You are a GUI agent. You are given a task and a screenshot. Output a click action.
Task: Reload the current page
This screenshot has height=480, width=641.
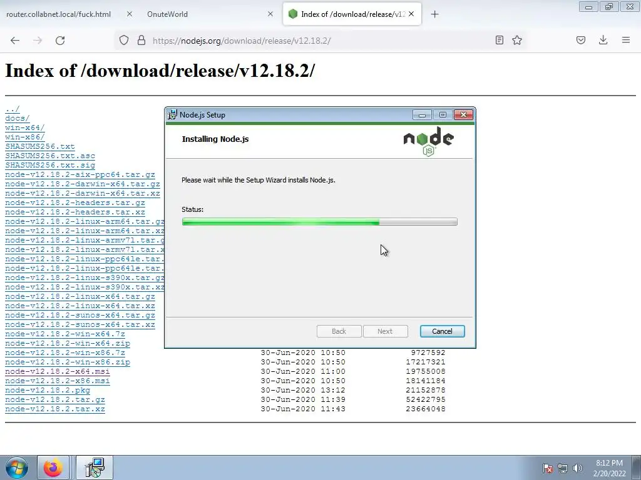pos(60,41)
